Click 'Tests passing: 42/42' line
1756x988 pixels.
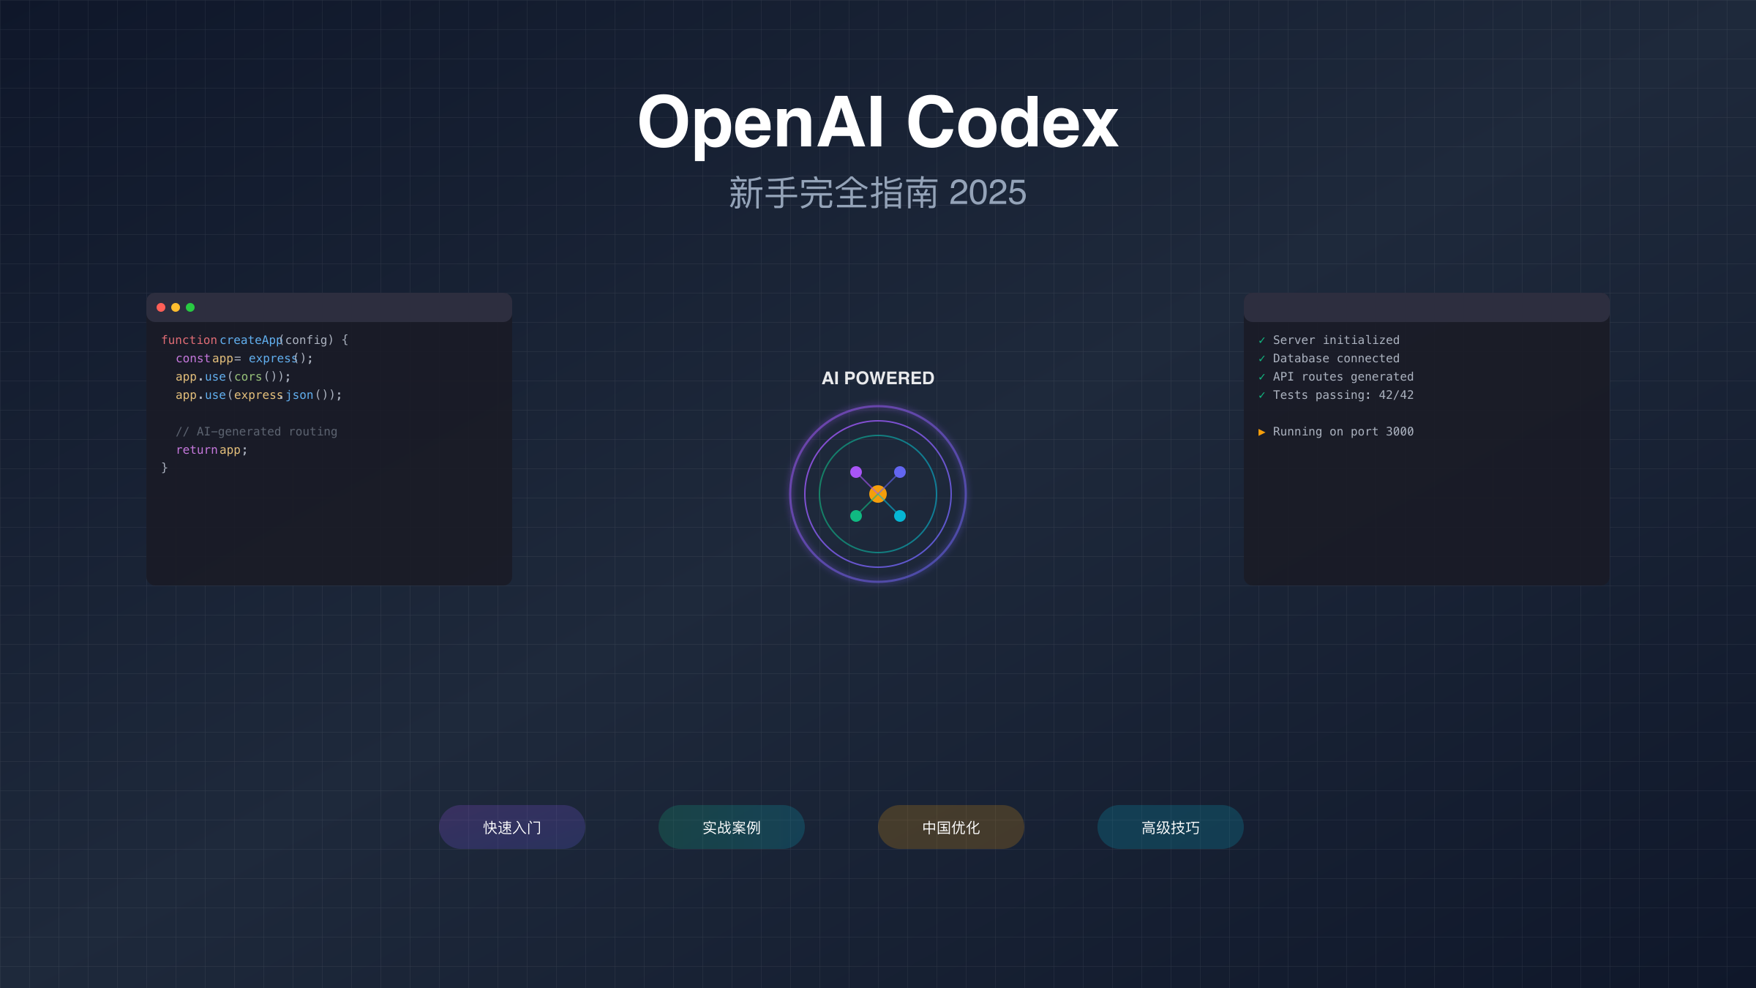point(1343,395)
